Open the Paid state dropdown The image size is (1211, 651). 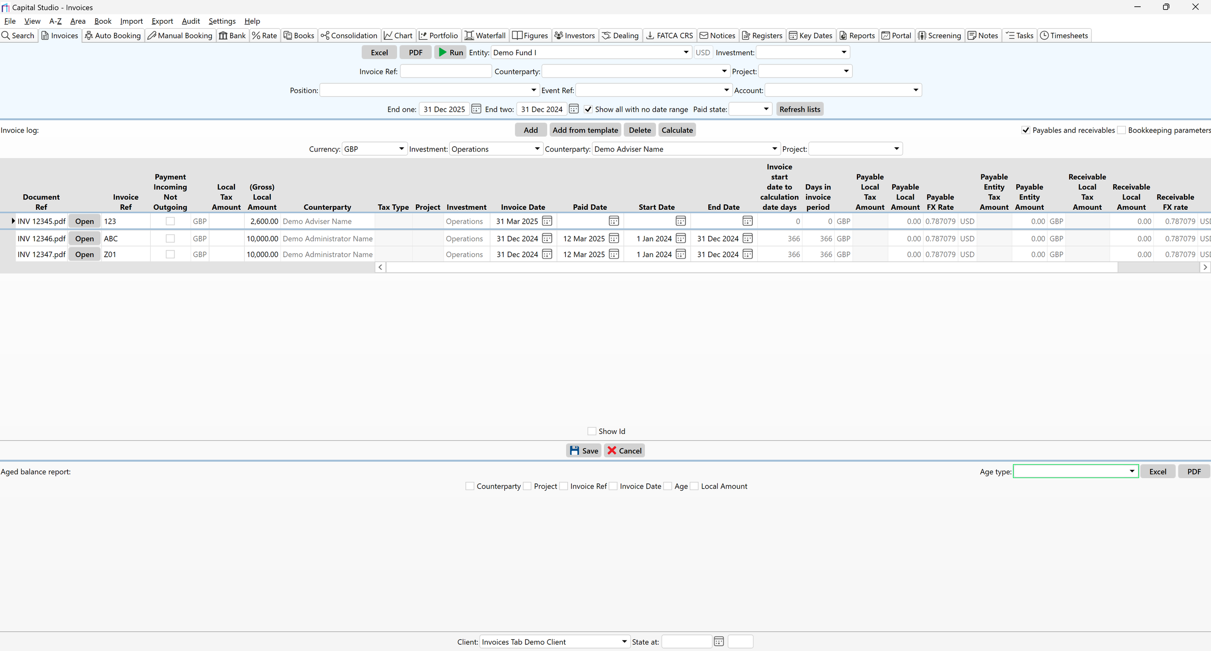pos(765,109)
